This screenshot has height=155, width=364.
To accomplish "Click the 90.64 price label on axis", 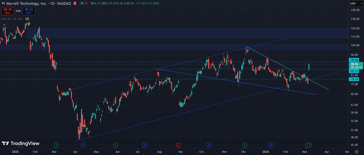I will pos(355,60).
